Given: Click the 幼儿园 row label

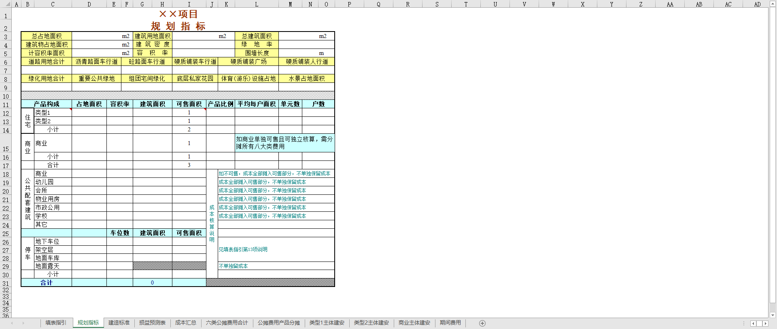Looking at the screenshot, I should [x=53, y=182].
